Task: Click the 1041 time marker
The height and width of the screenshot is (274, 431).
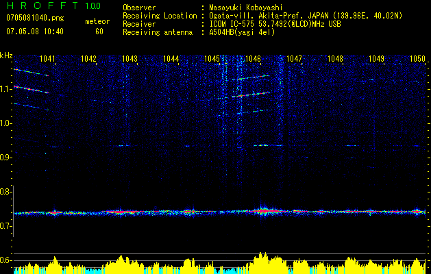Action: pyautogui.click(x=47, y=59)
